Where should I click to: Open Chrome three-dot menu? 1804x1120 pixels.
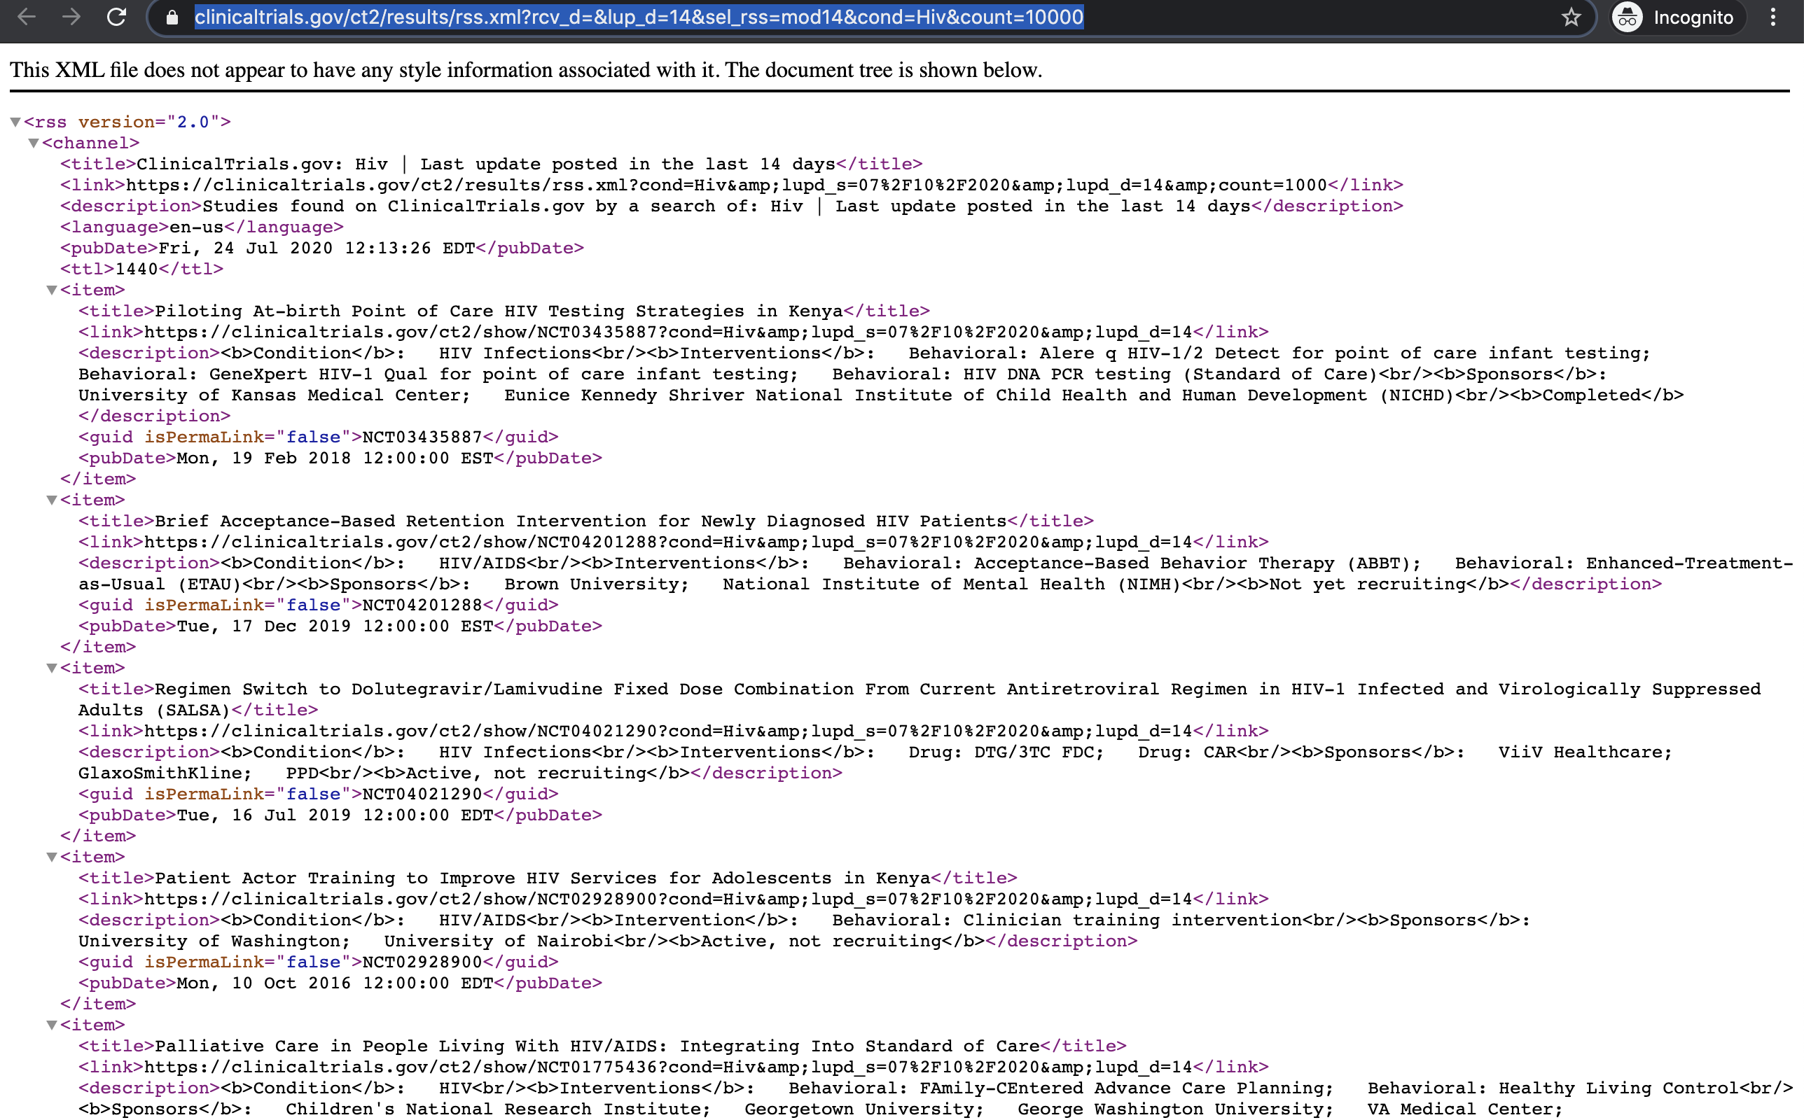pos(1773,17)
